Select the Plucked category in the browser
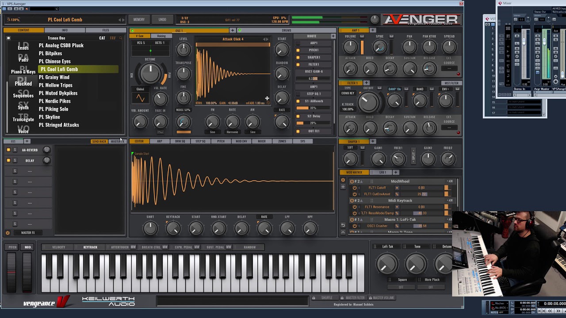 [x=23, y=83]
